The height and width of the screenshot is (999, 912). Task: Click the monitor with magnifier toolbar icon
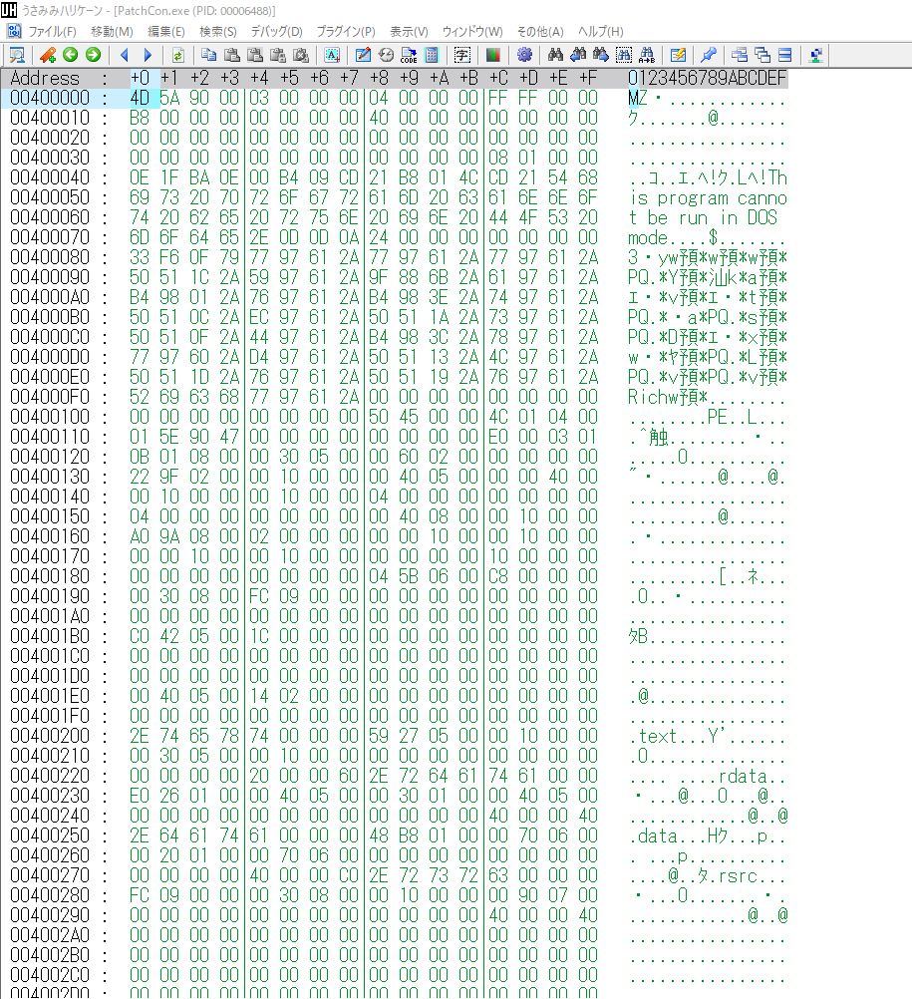point(17,56)
